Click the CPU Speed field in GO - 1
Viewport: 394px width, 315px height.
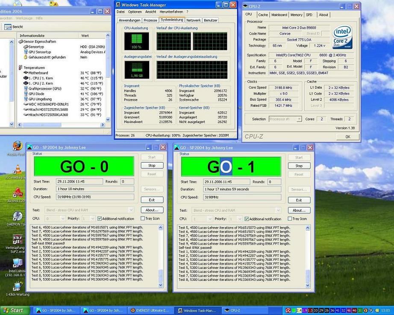tap(242, 197)
